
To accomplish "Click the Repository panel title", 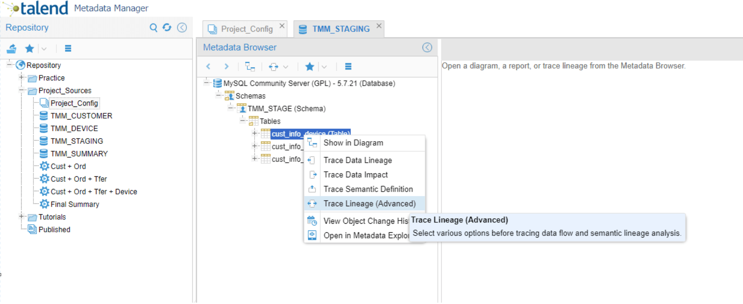I will click(27, 28).
